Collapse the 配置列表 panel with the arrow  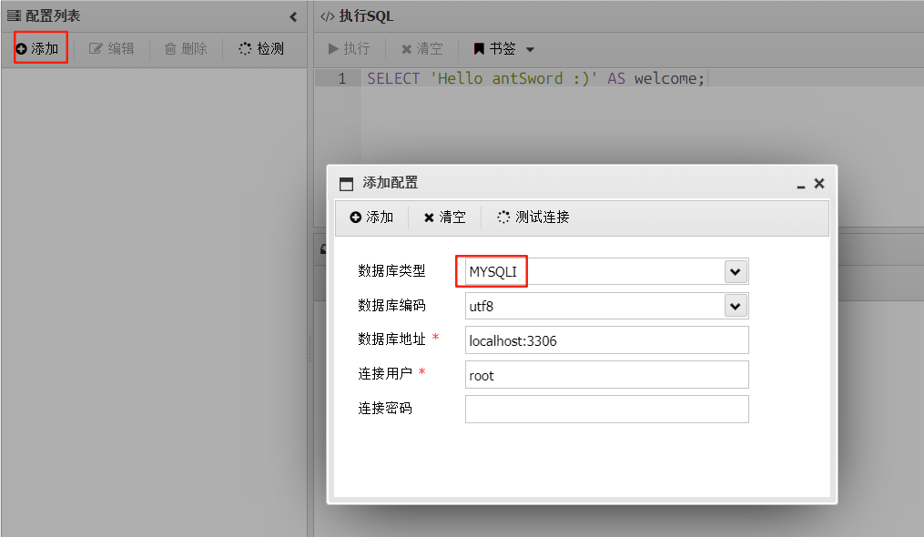[293, 16]
